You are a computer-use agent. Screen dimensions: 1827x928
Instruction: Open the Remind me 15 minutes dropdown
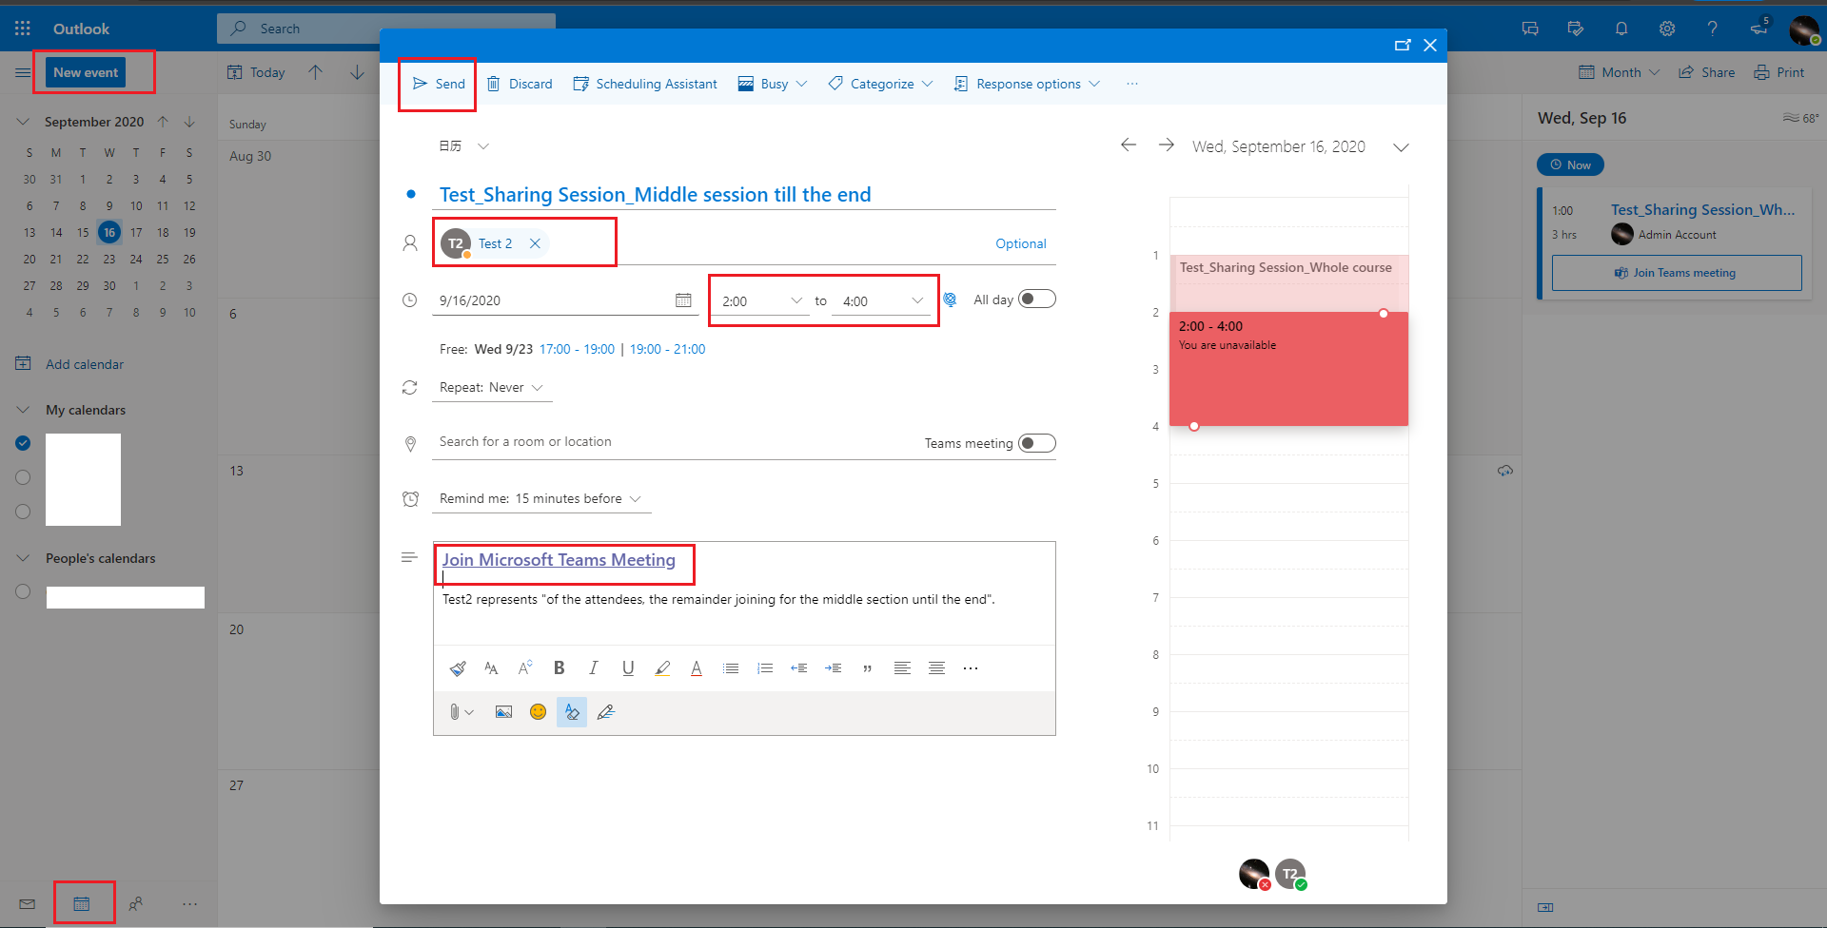pos(540,498)
